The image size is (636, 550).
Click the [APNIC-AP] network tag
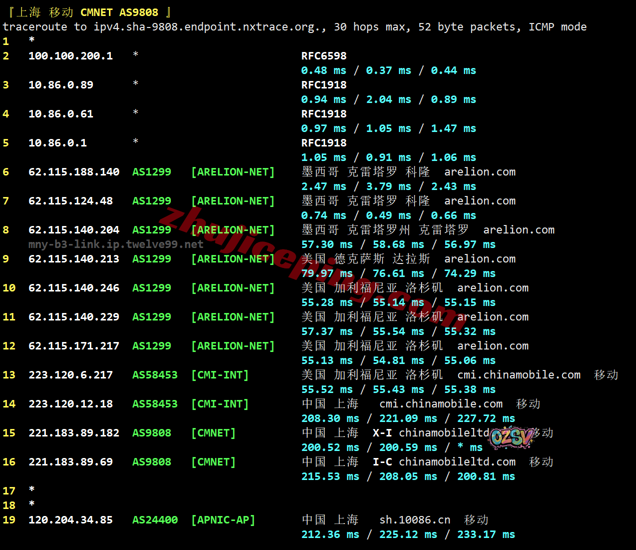(x=223, y=520)
